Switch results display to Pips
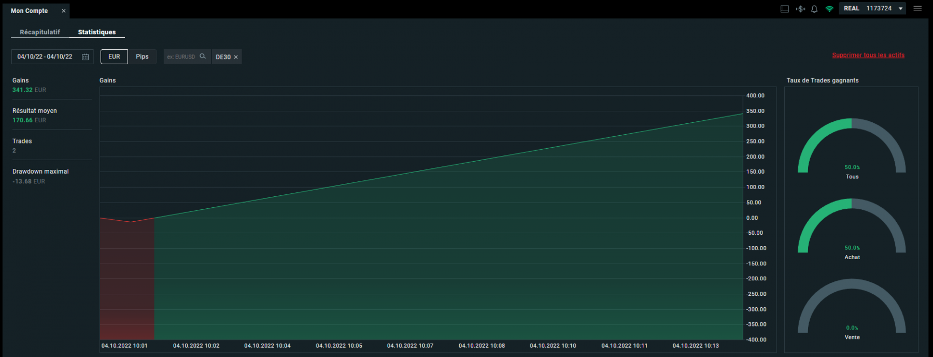 pyautogui.click(x=142, y=56)
